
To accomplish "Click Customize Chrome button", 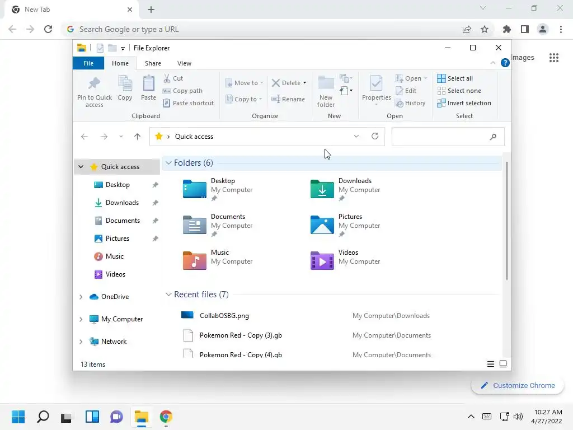I will (x=518, y=385).
